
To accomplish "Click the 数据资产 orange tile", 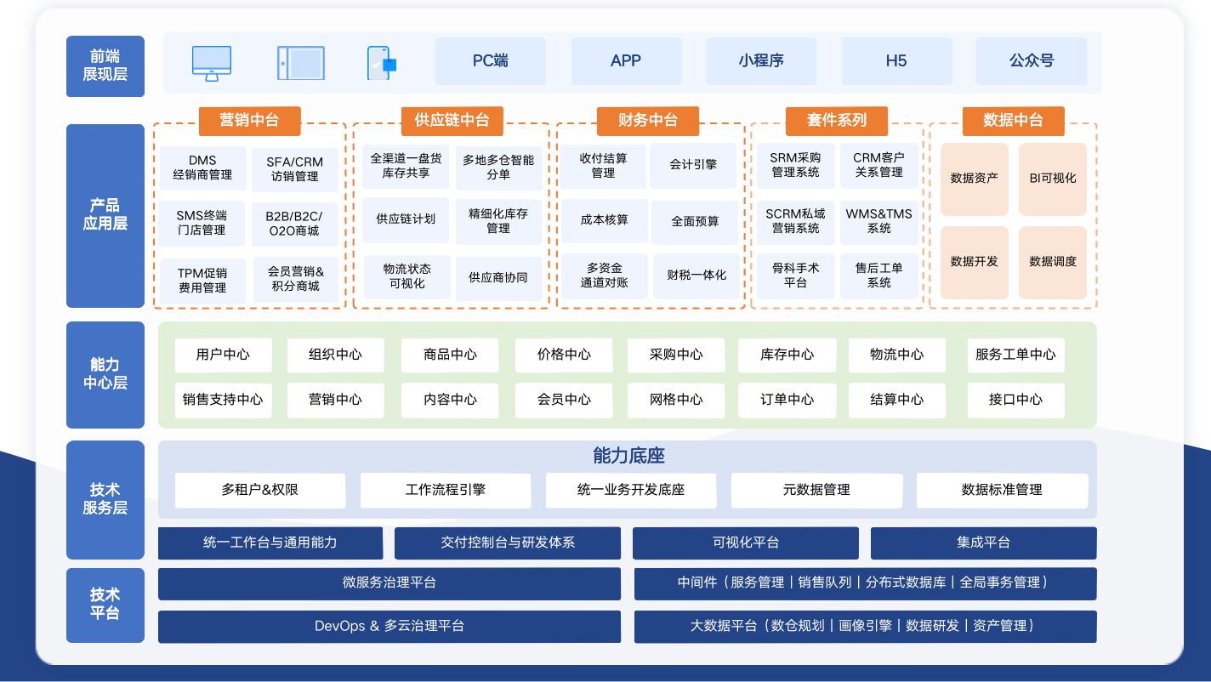I will coord(975,179).
